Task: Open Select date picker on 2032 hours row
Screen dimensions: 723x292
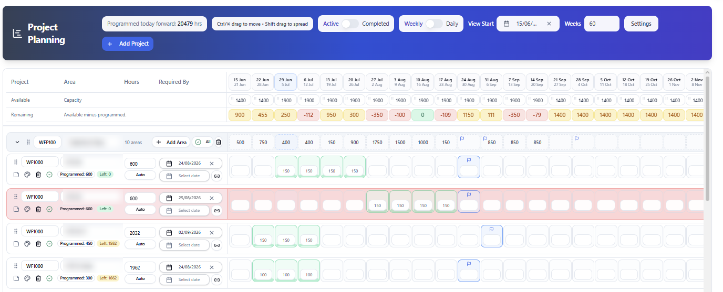Action: click(x=184, y=245)
